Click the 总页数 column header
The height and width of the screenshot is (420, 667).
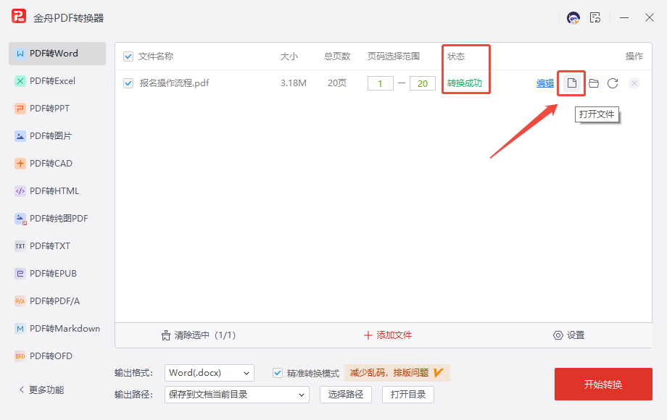[337, 56]
